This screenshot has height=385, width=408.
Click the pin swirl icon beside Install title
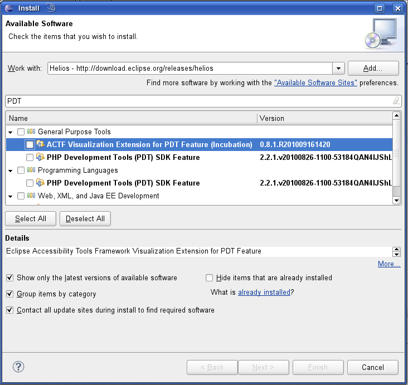[x=51, y=8]
